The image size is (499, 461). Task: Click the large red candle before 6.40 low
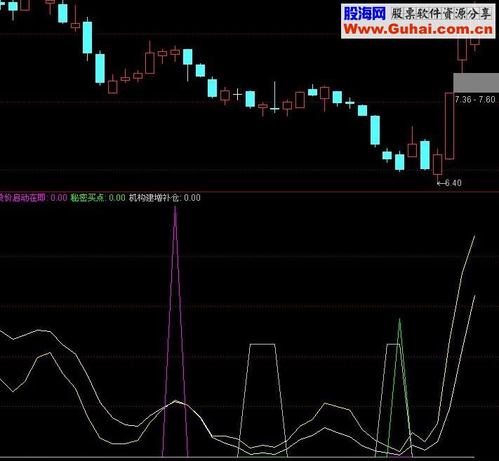pos(449,126)
